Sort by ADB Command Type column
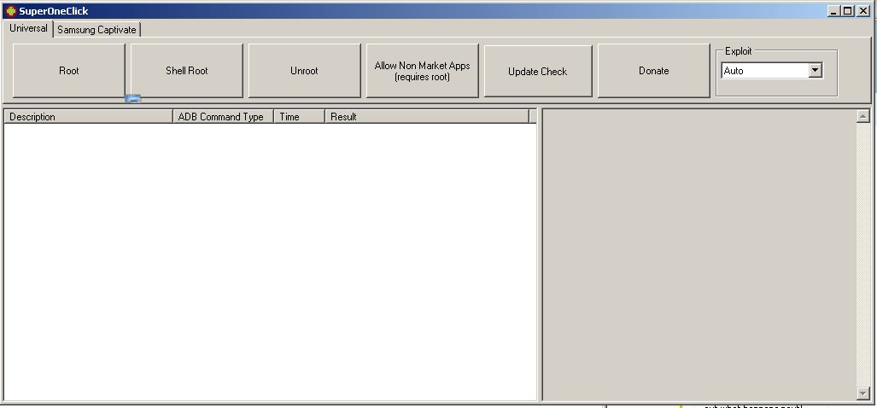Image resolution: width=877 pixels, height=408 pixels. pyautogui.click(x=224, y=116)
